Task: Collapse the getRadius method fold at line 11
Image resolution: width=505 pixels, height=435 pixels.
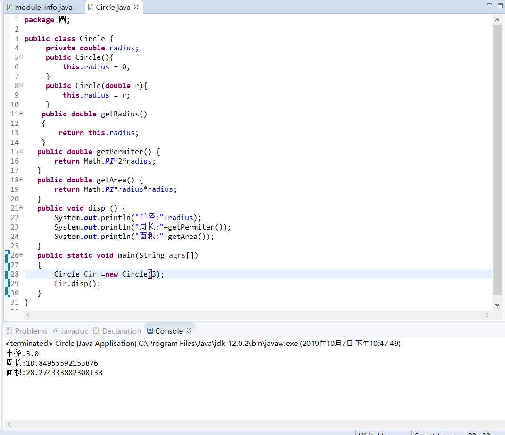Action: [21, 114]
